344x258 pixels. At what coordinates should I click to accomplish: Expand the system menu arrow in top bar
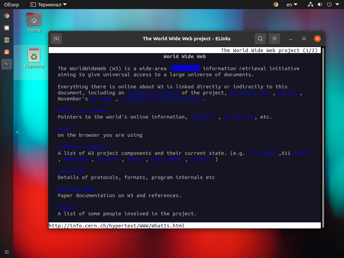coord(337,4)
